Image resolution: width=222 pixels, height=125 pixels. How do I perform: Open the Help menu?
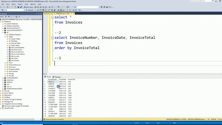click(x=40, y=4)
